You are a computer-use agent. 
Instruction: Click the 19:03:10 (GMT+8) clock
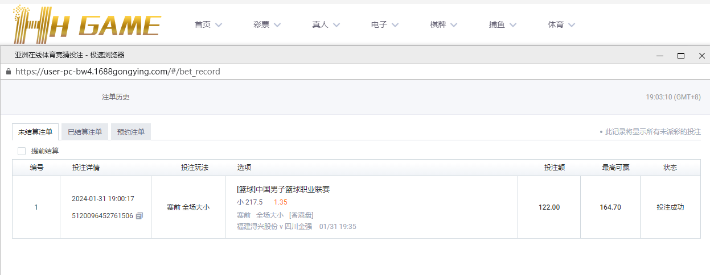coord(673,97)
